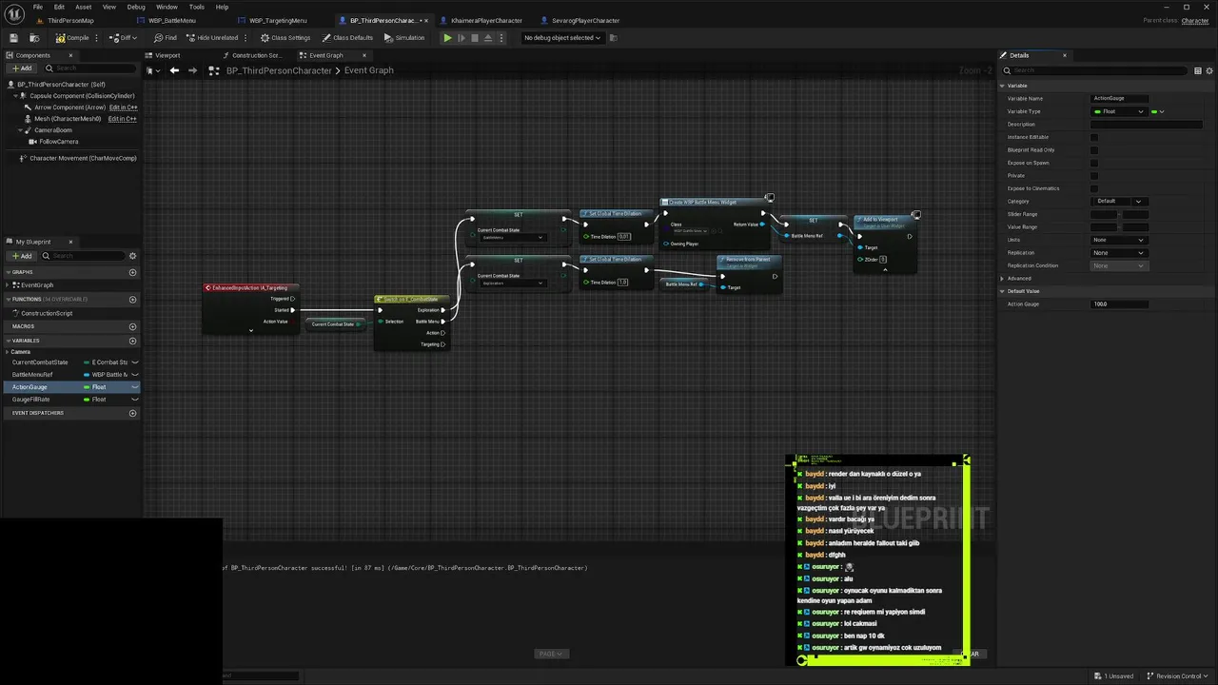Select Capsule Component in tree
The image size is (1218, 685).
(82, 96)
